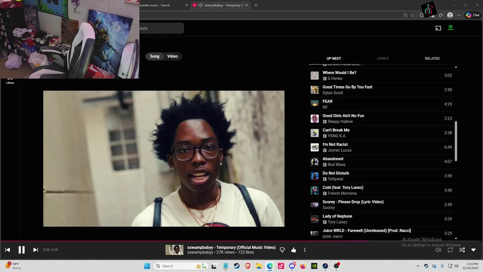Screen dimensions: 483x272
Task: Open the RELATED tab
Action: [432, 59]
